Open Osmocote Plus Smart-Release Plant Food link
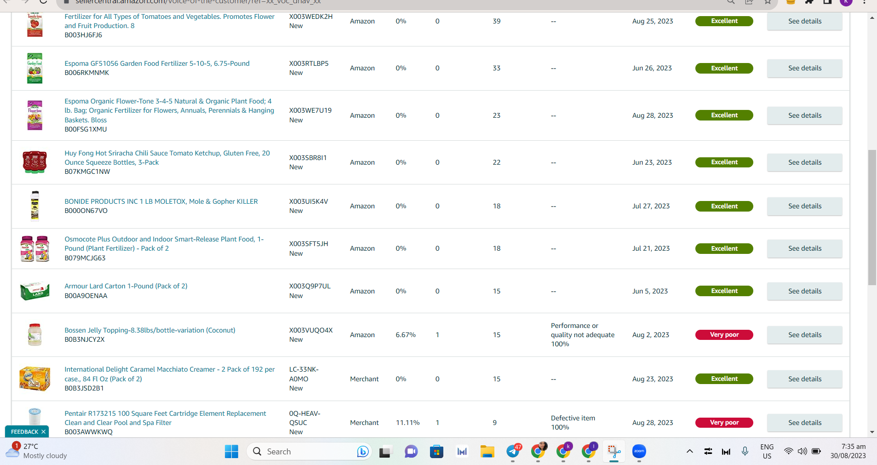This screenshot has width=877, height=465. pyautogui.click(x=164, y=244)
